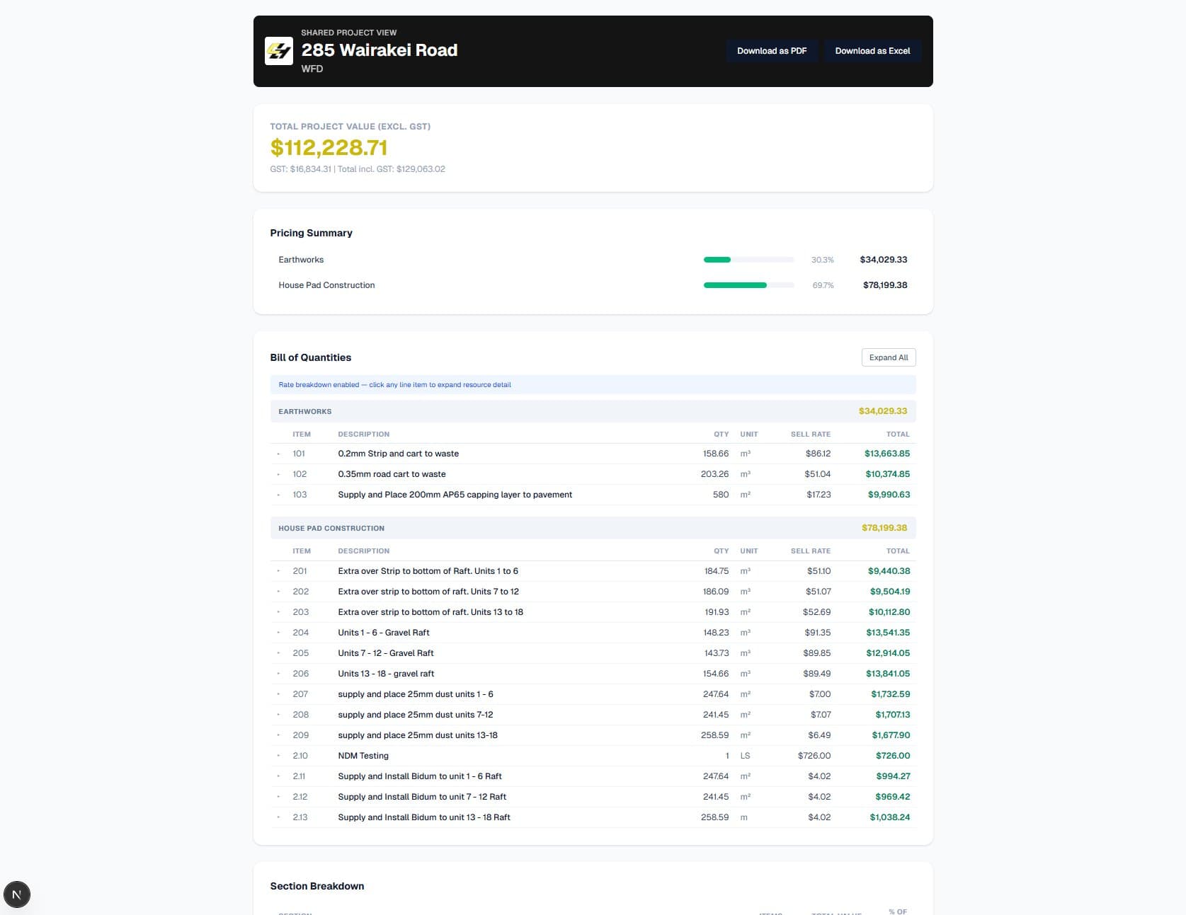Click the 30.3% Earthworks percentage
This screenshot has width=1186, height=915.
(x=823, y=260)
